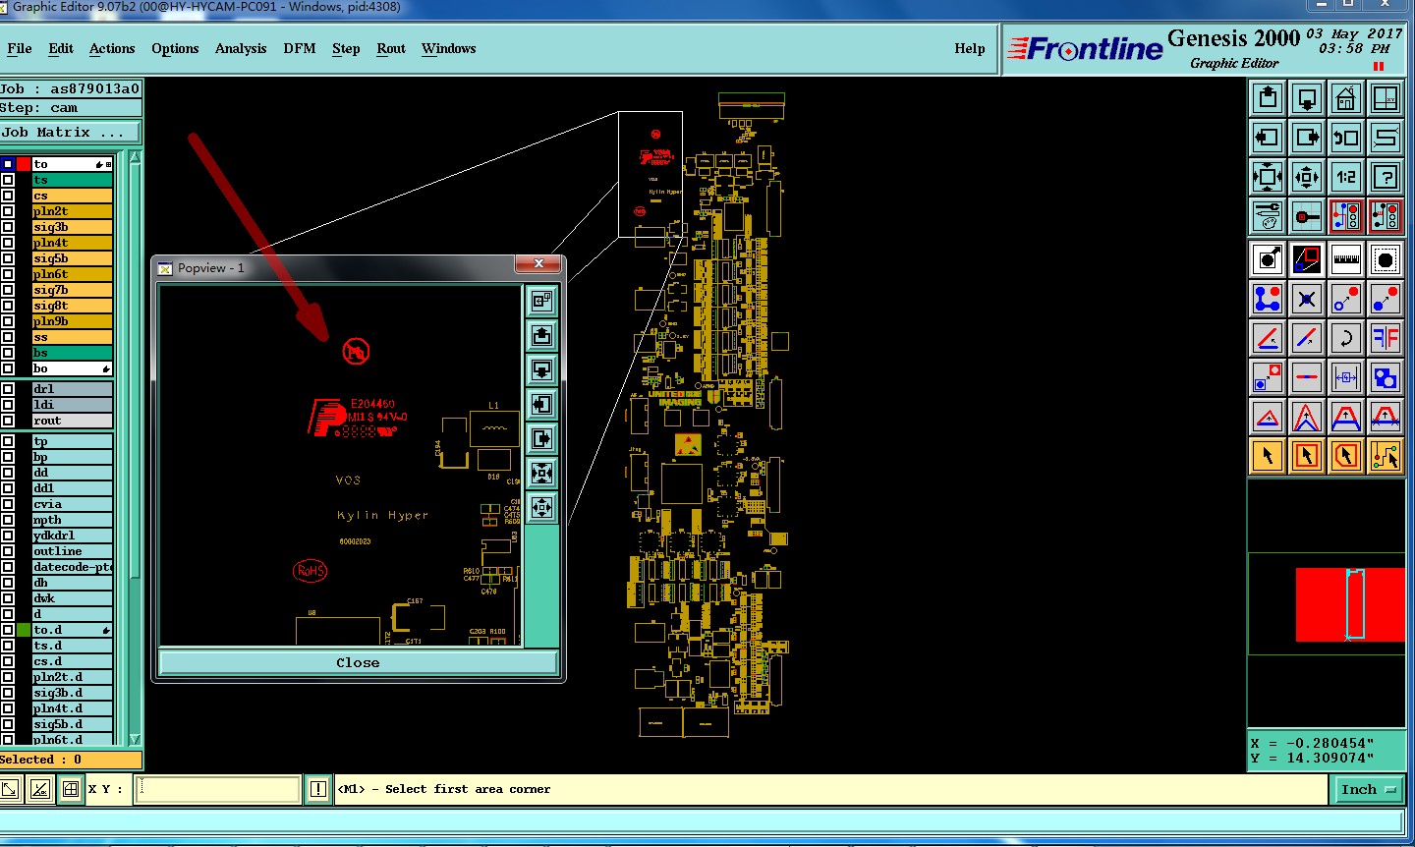This screenshot has width=1415, height=847.
Task: Toggle checkbox for layer rout
Action: [x=8, y=422]
